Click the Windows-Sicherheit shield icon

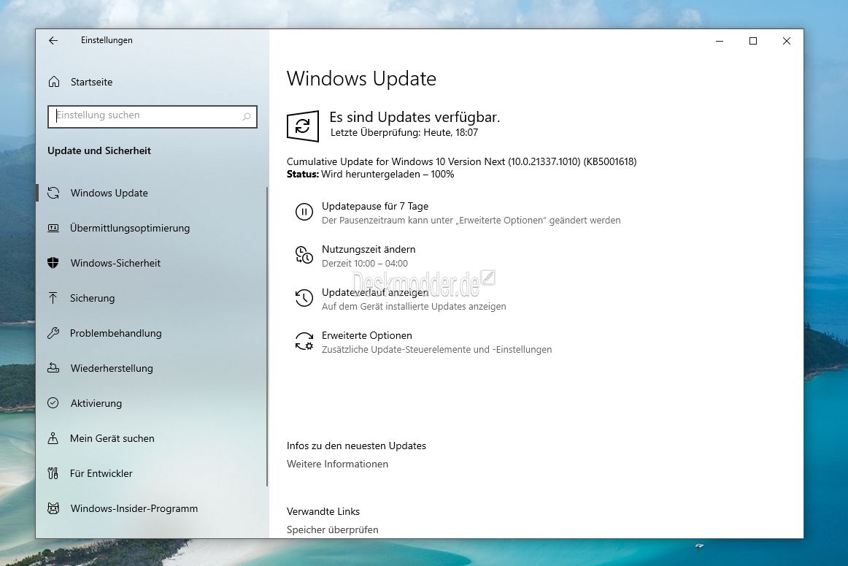click(53, 263)
